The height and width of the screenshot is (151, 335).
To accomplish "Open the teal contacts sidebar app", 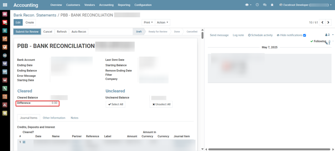I will [x=5, y=31].
